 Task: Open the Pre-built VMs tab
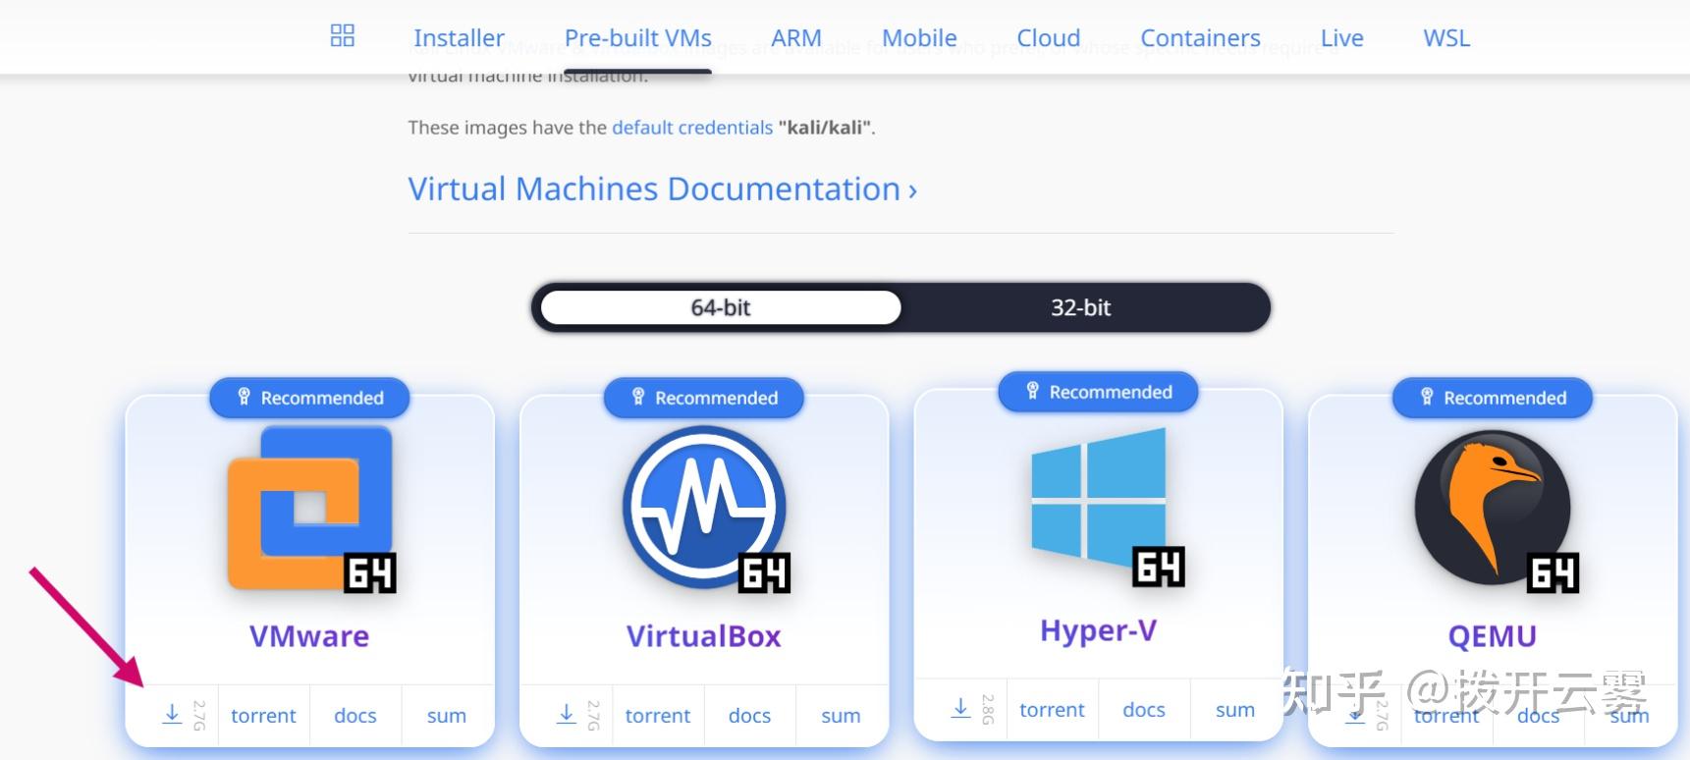pyautogui.click(x=638, y=38)
